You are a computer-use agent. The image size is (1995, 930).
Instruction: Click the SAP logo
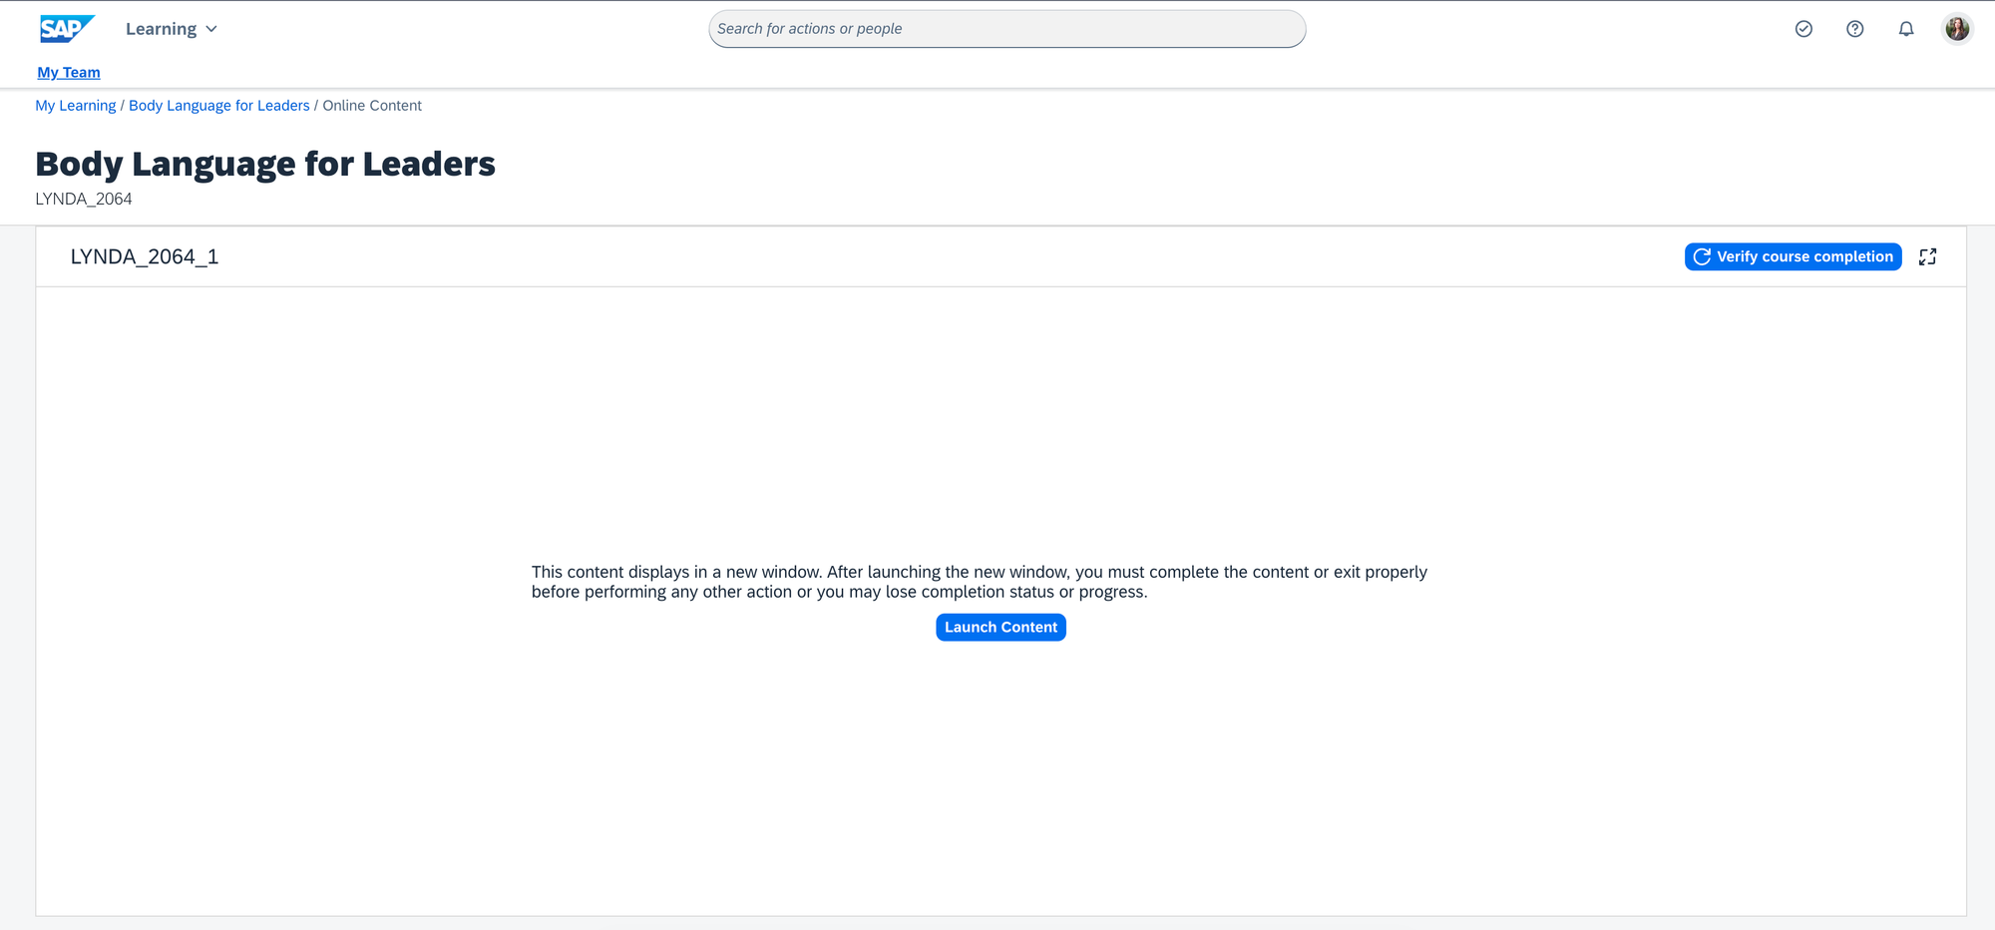tap(66, 29)
